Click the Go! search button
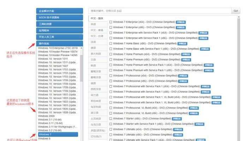This screenshot has height=141, width=248. pyautogui.click(x=236, y=11)
